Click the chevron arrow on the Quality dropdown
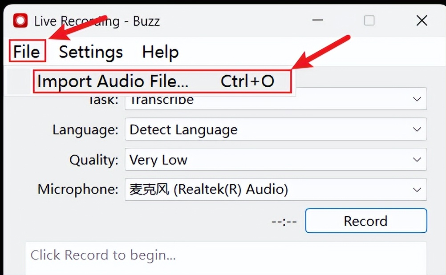The height and width of the screenshot is (275, 446). point(417,160)
